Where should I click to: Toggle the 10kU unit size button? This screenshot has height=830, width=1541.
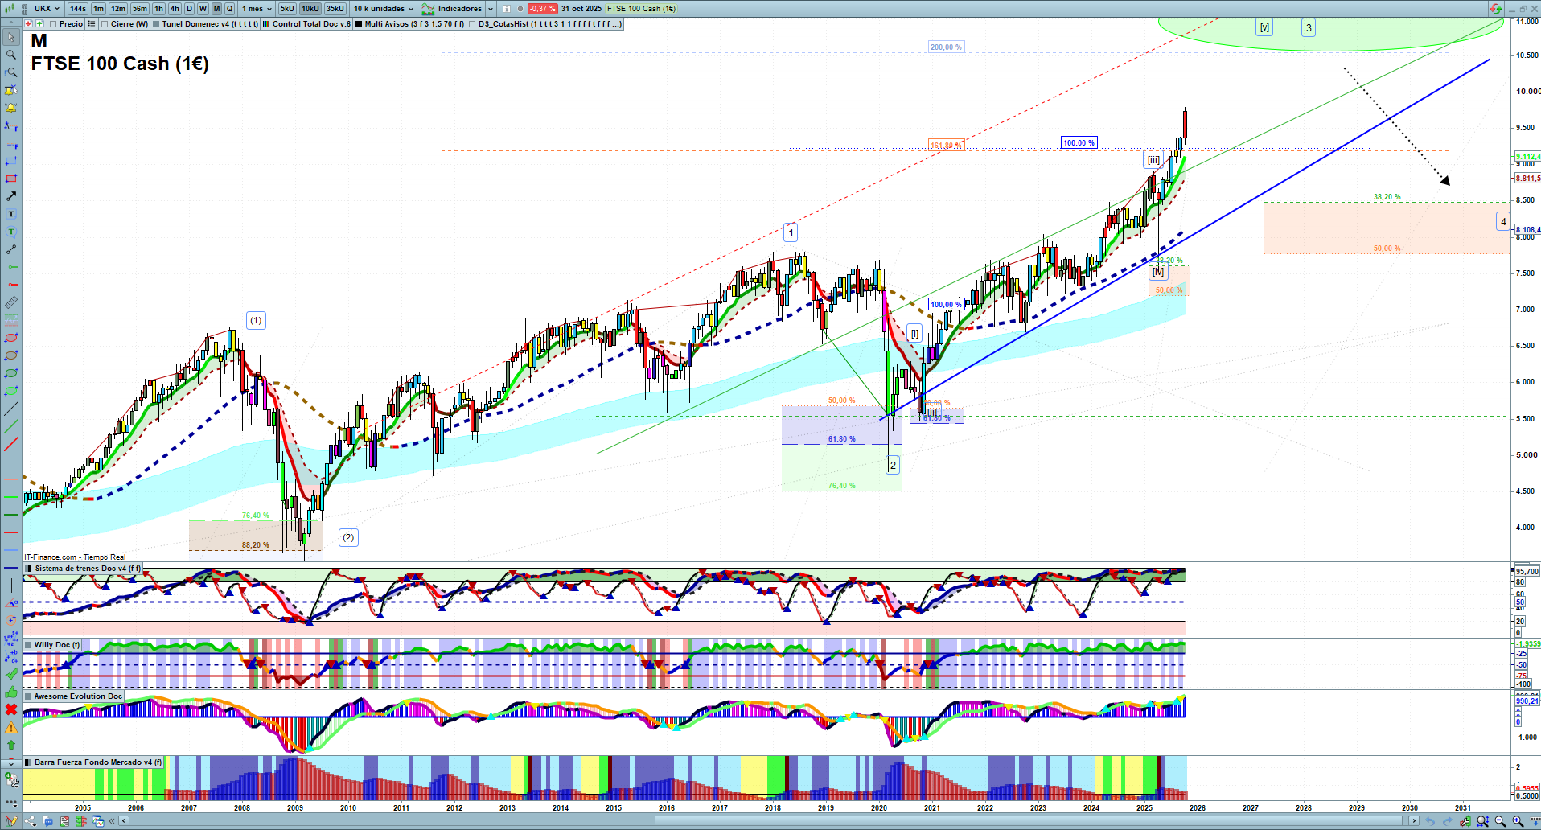(310, 9)
